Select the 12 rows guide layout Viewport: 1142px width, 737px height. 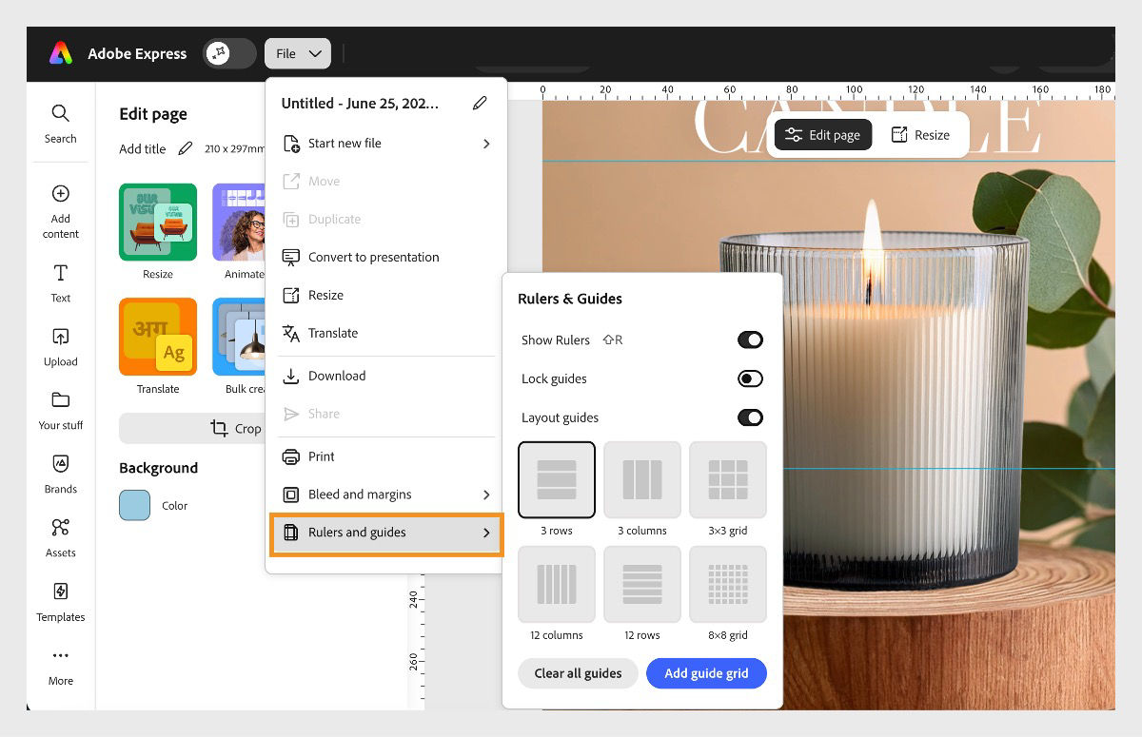coord(642,584)
